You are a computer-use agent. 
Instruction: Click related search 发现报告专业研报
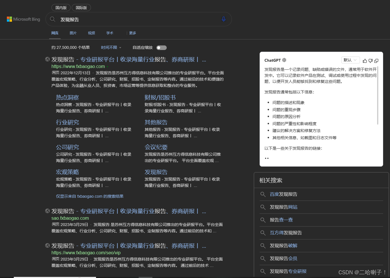288,271
